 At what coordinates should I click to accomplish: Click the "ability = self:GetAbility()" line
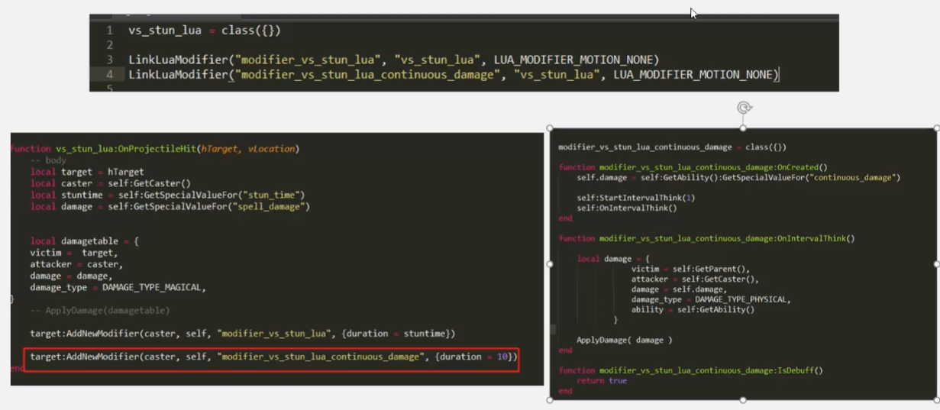click(693, 309)
